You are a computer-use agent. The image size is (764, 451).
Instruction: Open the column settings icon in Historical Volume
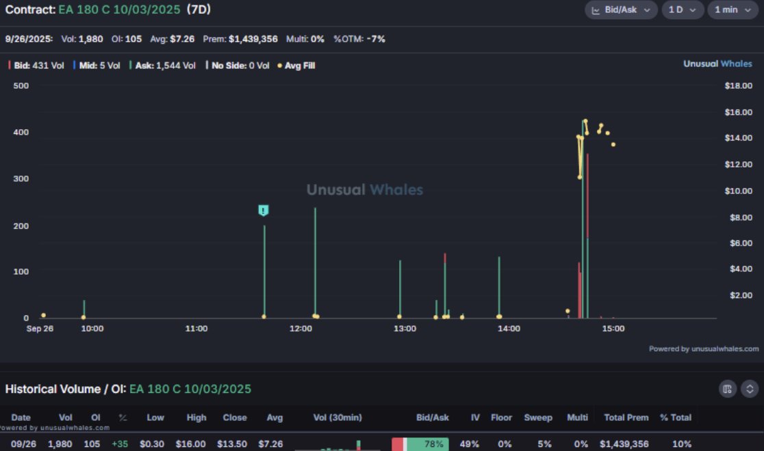tap(727, 389)
